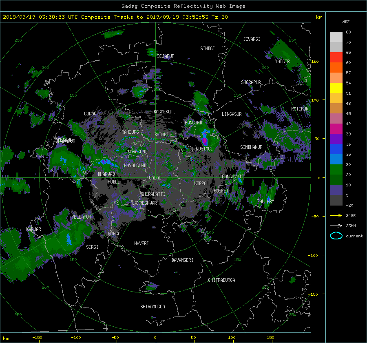Click the RAICHUR city label

coord(300,109)
